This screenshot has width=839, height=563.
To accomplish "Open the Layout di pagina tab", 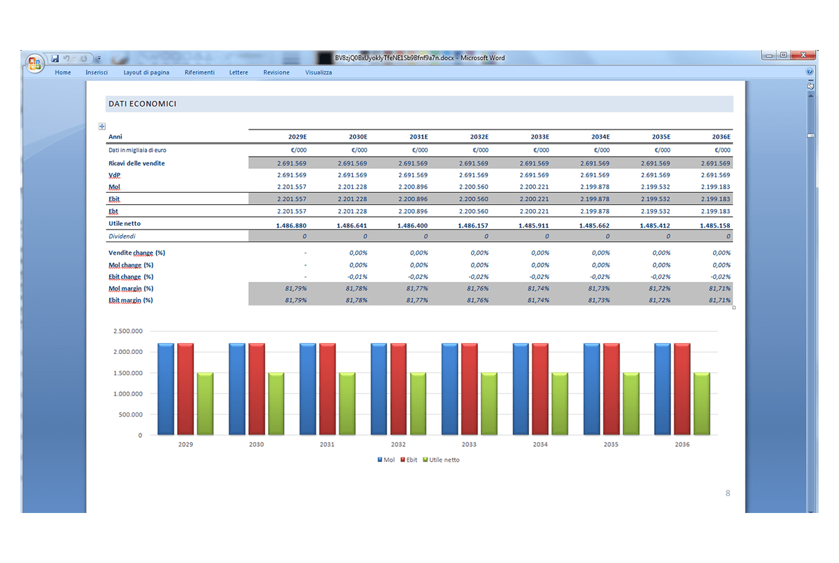I will point(146,72).
